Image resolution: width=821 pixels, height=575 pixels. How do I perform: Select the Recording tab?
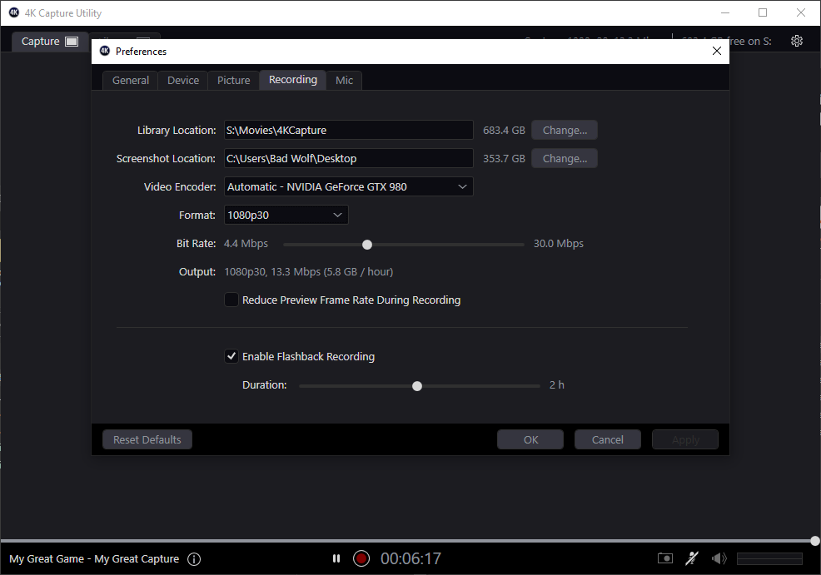point(293,80)
